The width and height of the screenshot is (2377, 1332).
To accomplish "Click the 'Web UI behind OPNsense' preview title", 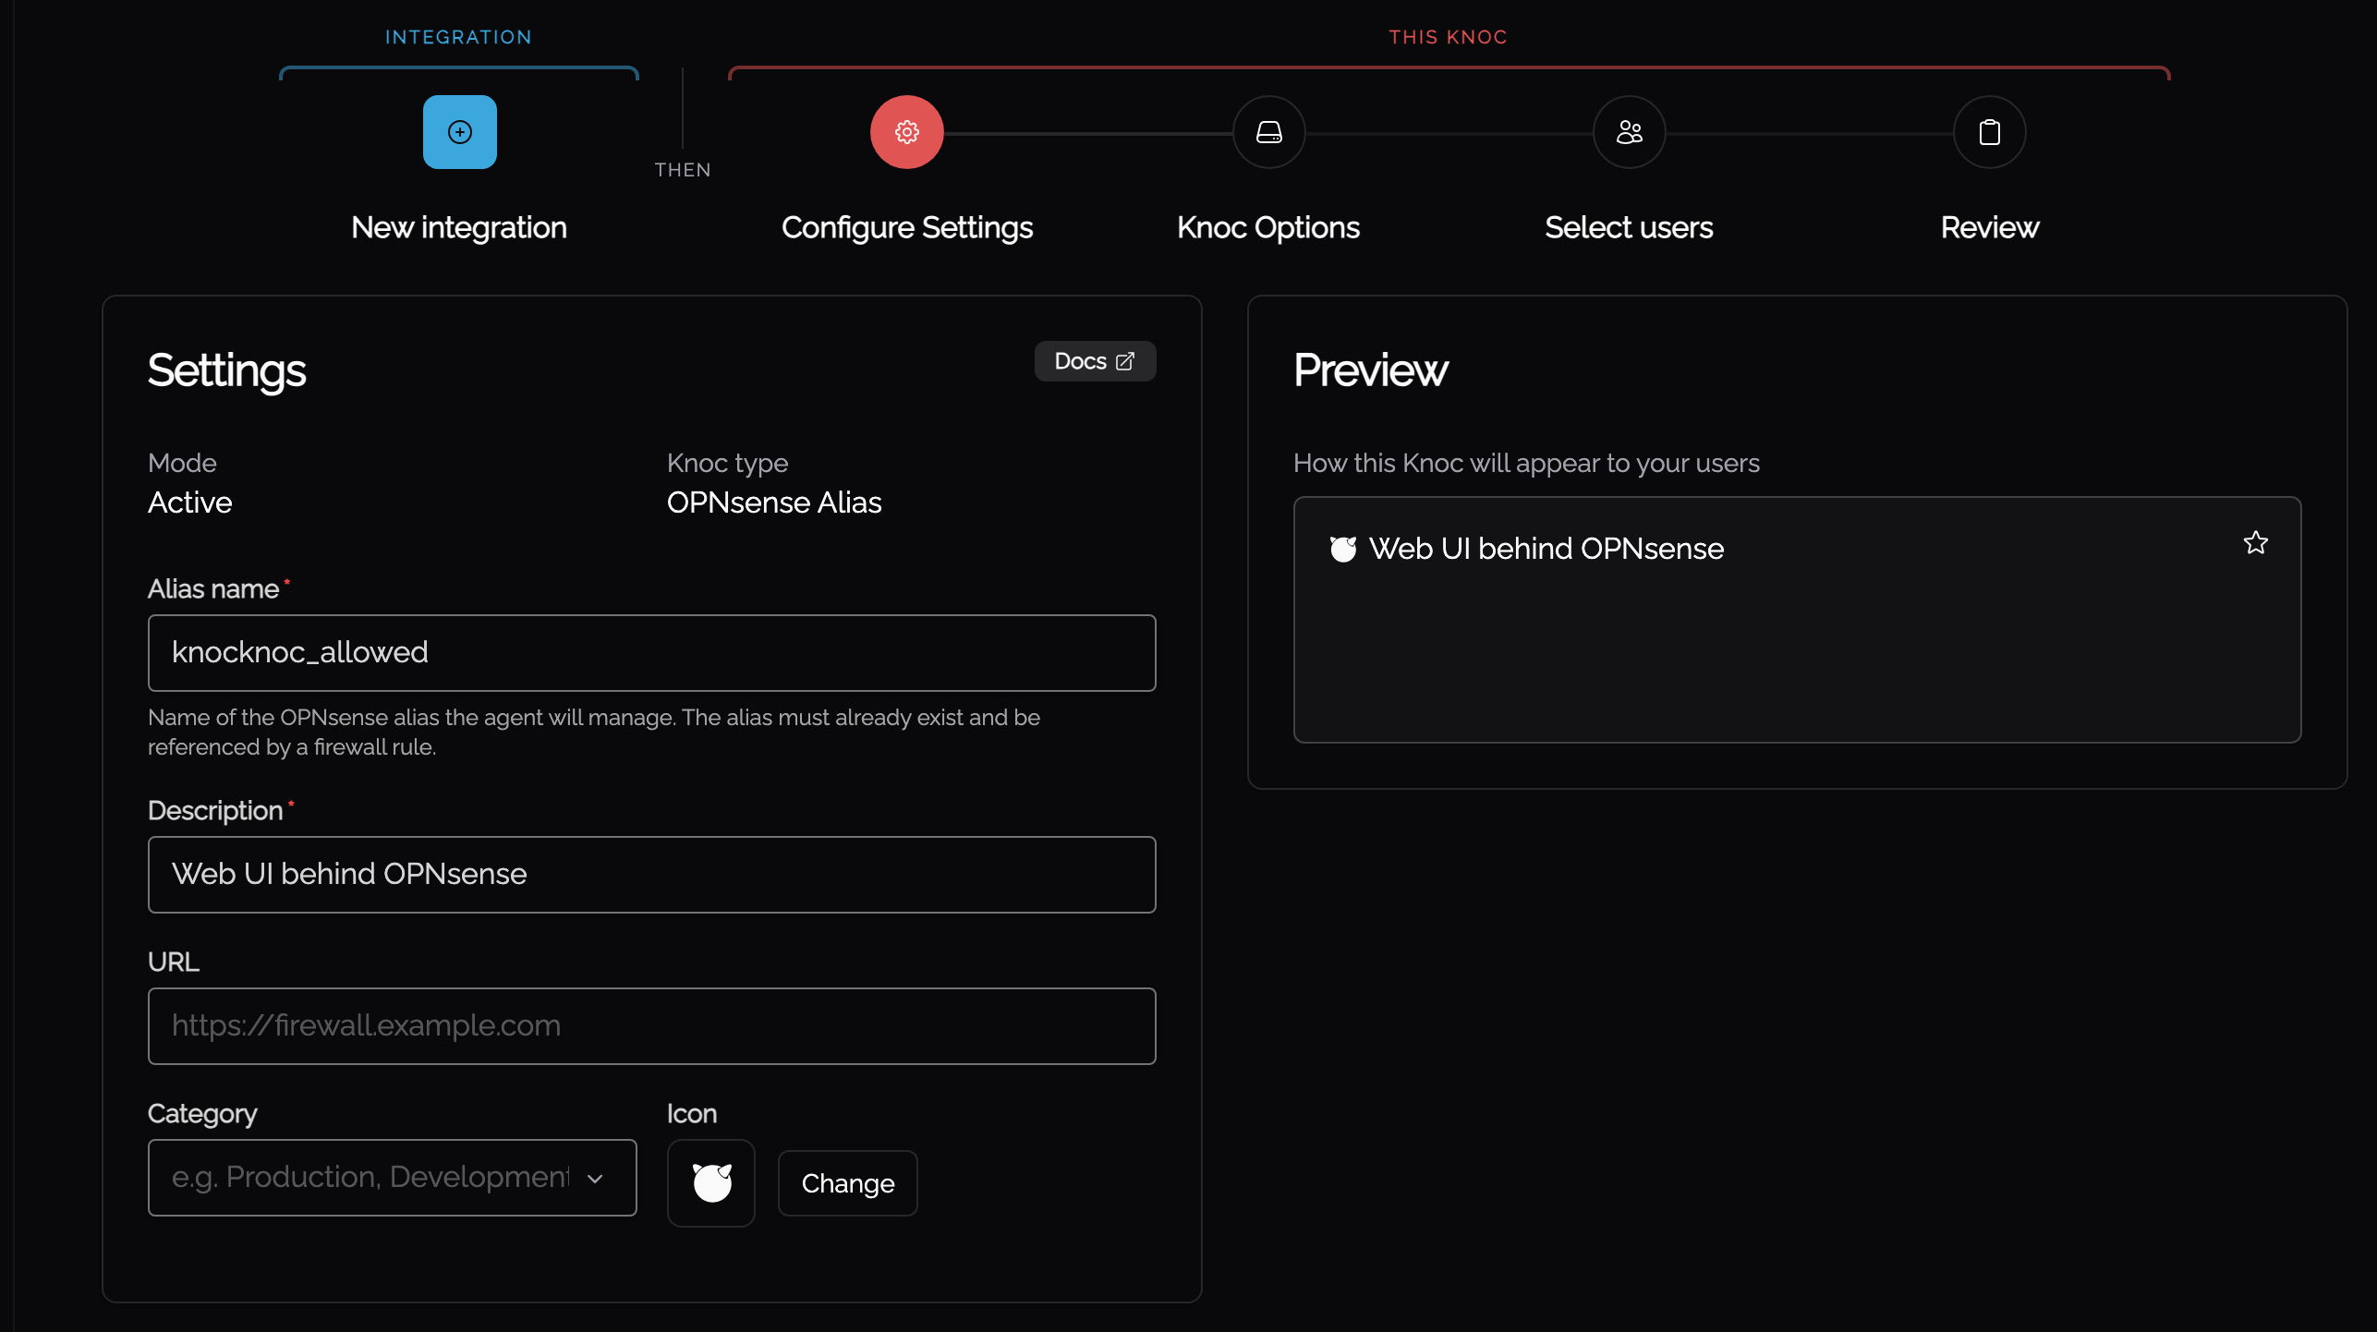I will coord(1546,549).
